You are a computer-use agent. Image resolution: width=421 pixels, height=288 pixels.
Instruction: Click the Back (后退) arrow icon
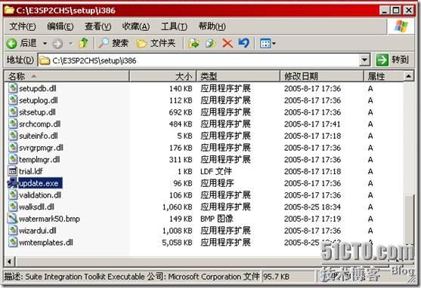(x=11, y=44)
